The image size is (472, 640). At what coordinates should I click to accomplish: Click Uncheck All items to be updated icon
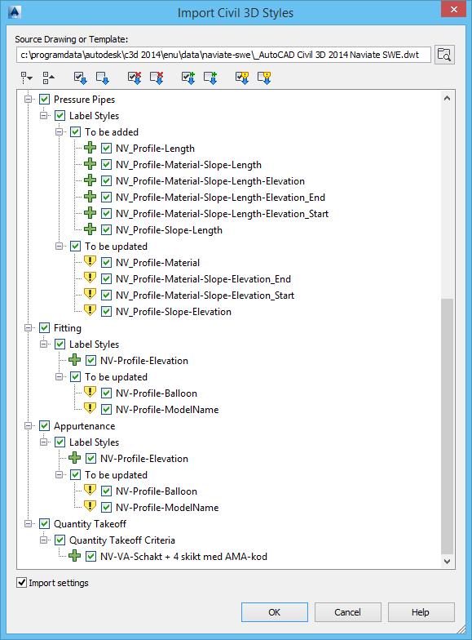click(264, 78)
